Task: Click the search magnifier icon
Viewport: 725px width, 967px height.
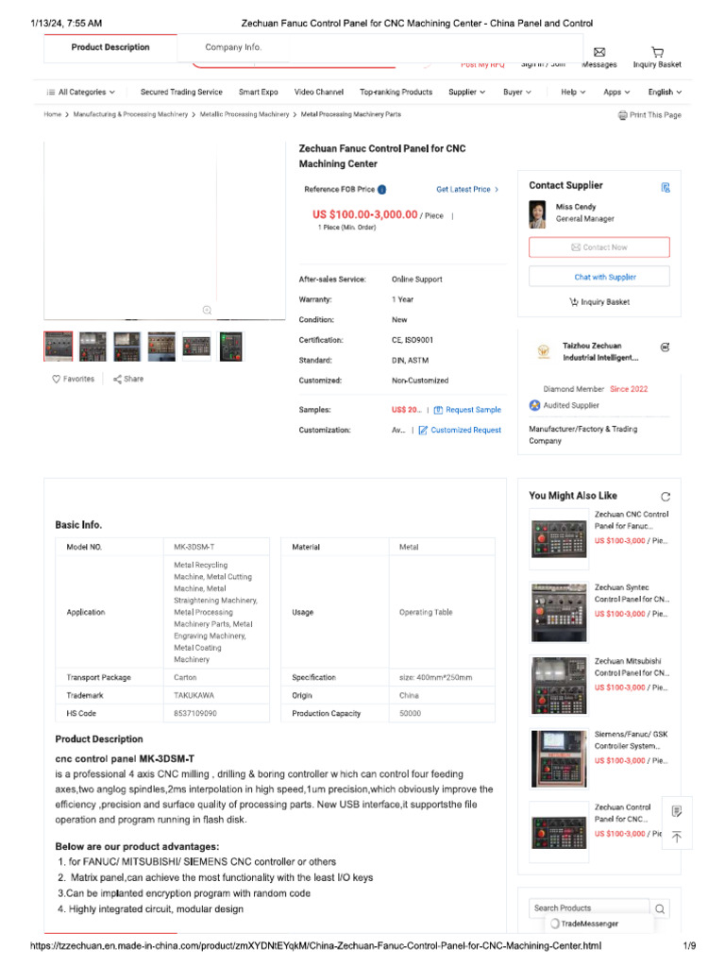Action: (x=660, y=908)
